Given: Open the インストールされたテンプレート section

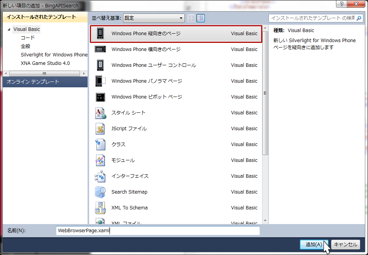Looking at the screenshot, I should click(x=45, y=17).
